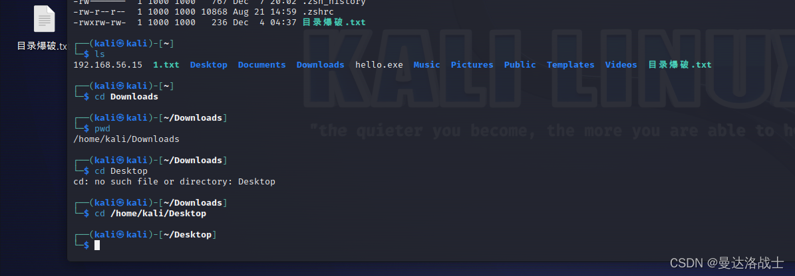This screenshot has height=276, width=795.
Task: Click the Downloads entry in ls output
Action: point(321,65)
